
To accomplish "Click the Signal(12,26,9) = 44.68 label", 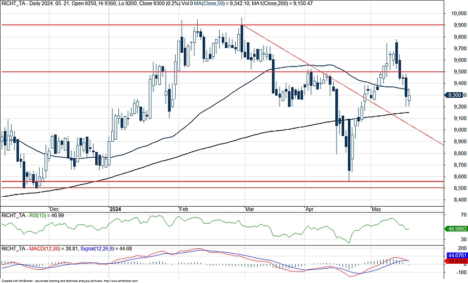I will pyautogui.click(x=106, y=248).
